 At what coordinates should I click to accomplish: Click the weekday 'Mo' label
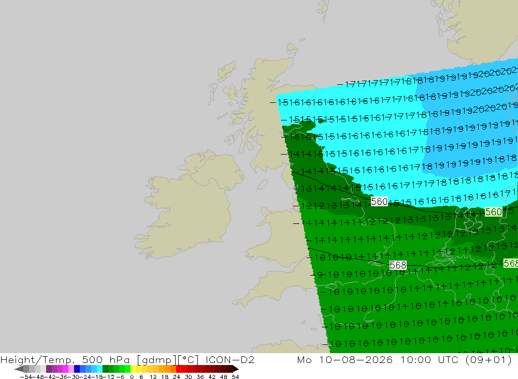click(x=304, y=359)
